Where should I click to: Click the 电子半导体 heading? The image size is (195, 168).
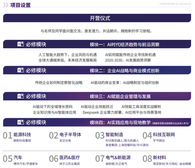(x=70, y=135)
